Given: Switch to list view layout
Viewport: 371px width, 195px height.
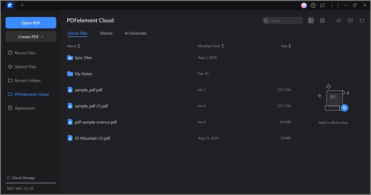Looking at the screenshot, I should 311,20.
